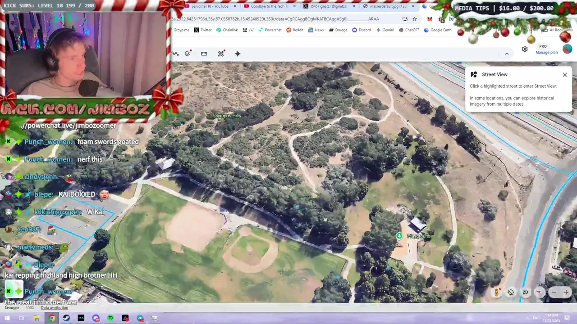The height and width of the screenshot is (324, 577).
Task: Open File Explorer from the taskbar
Action: coord(37,318)
